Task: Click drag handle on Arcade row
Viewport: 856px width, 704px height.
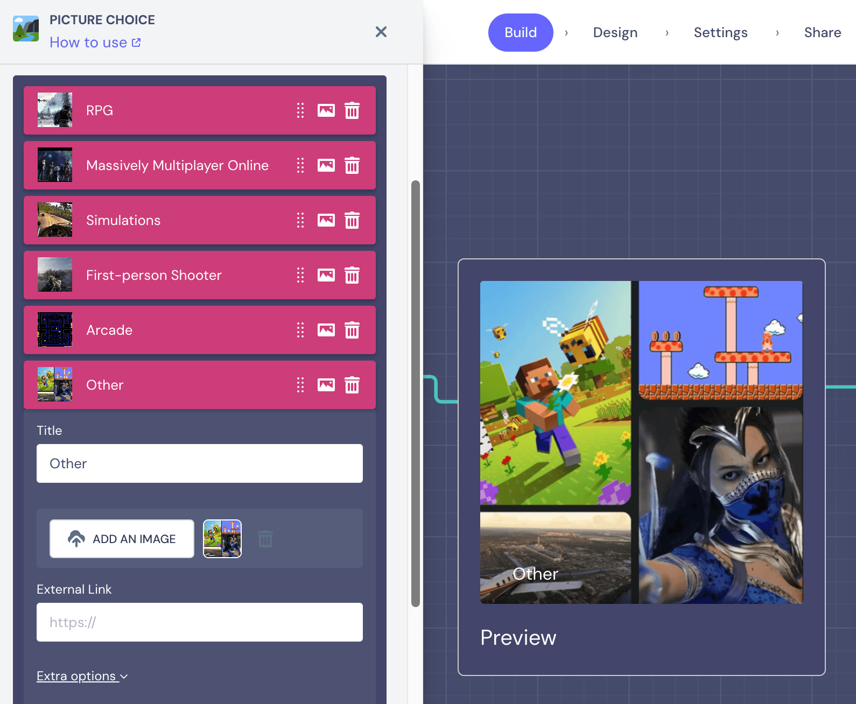Action: [300, 330]
